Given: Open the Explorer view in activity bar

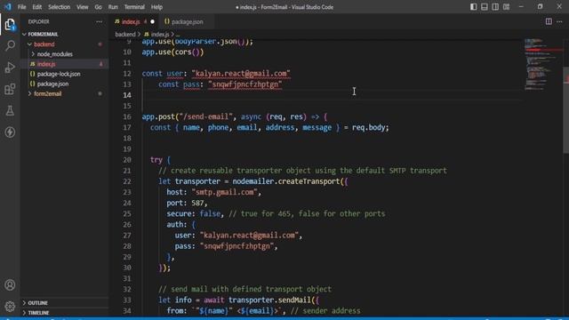Looking at the screenshot, I should coord(10,25).
